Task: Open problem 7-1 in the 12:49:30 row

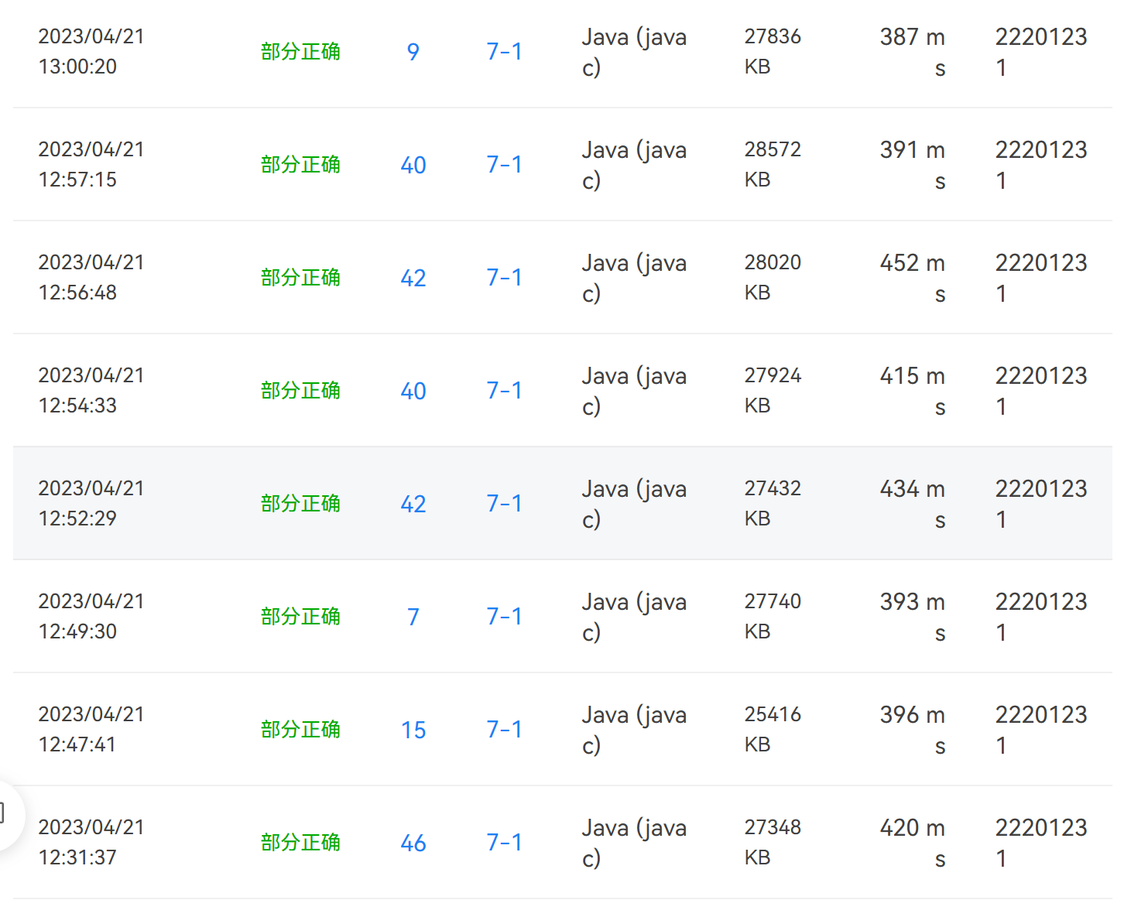Action: pos(504,617)
